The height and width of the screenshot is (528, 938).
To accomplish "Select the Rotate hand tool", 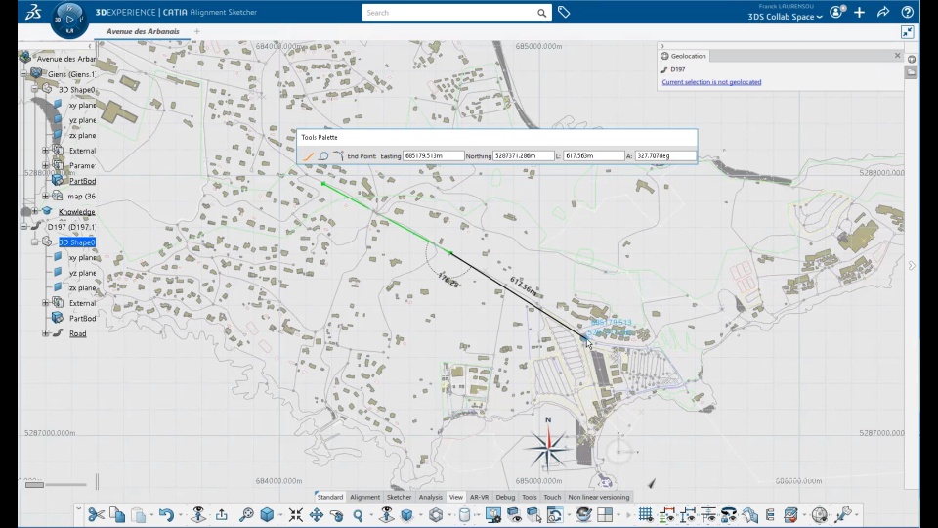I will [337, 515].
